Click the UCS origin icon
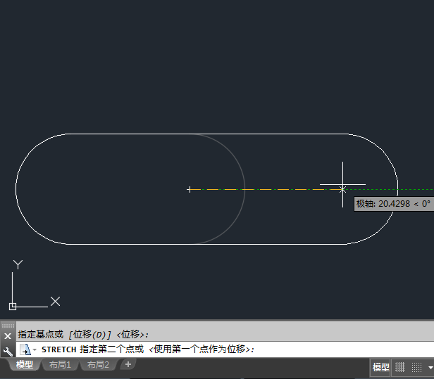 pos(13,307)
